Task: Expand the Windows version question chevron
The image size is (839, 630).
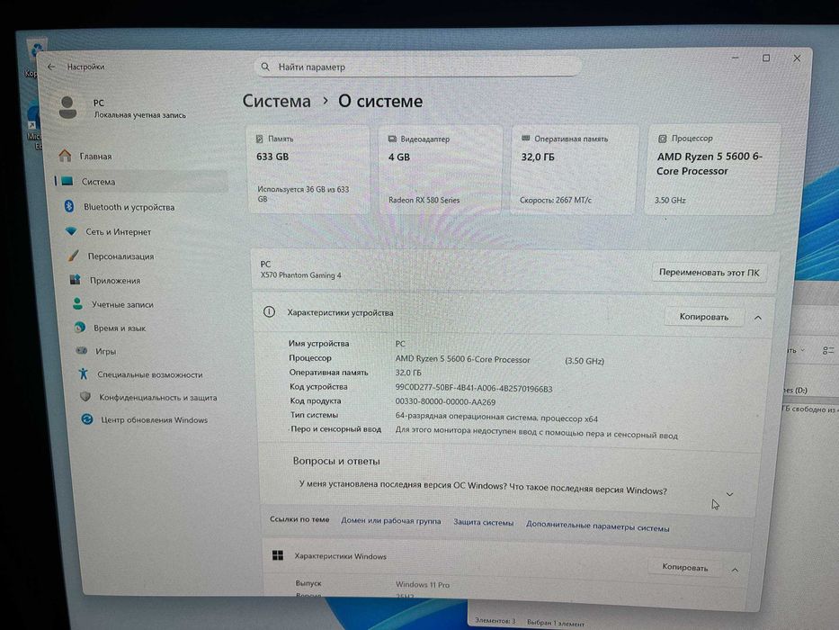Action: pos(729,494)
